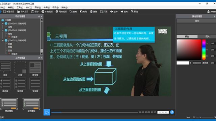
Task: Click the G value field showing 255
Action: pos(213,50)
